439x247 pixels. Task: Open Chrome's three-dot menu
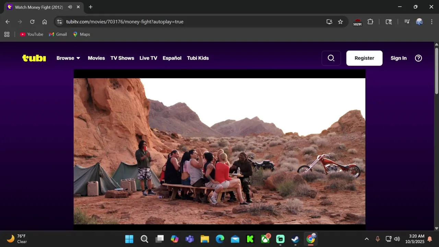[x=431, y=22]
